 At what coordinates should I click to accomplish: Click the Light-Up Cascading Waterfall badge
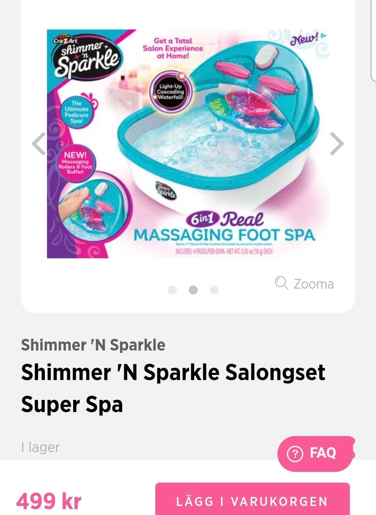point(170,92)
